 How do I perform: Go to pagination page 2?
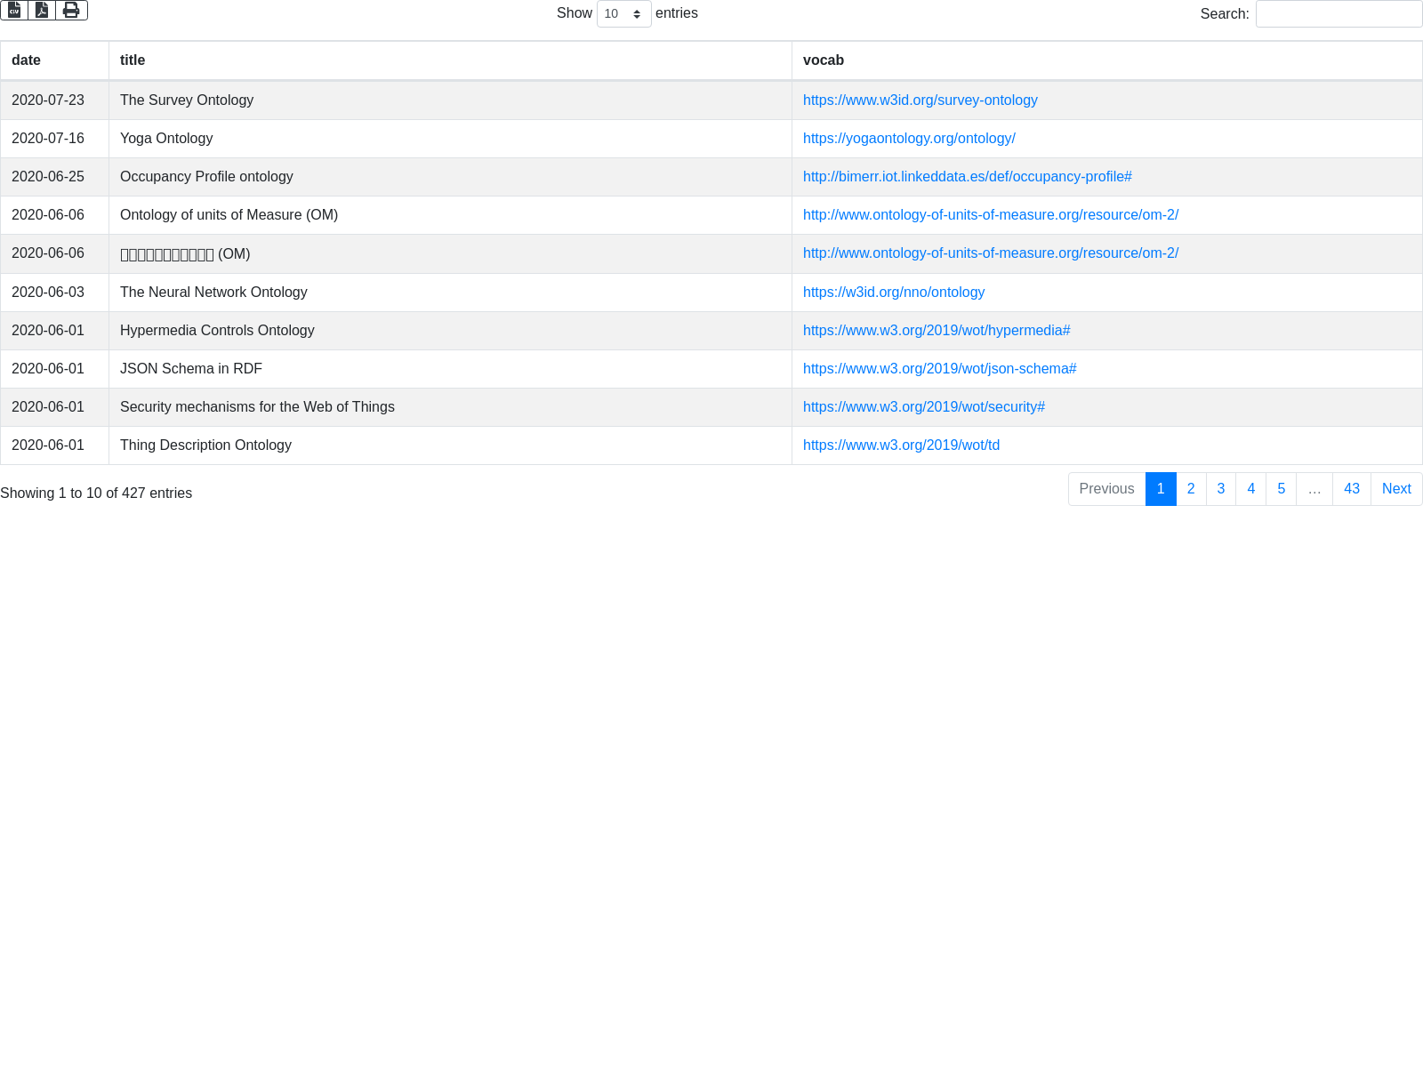click(1190, 489)
